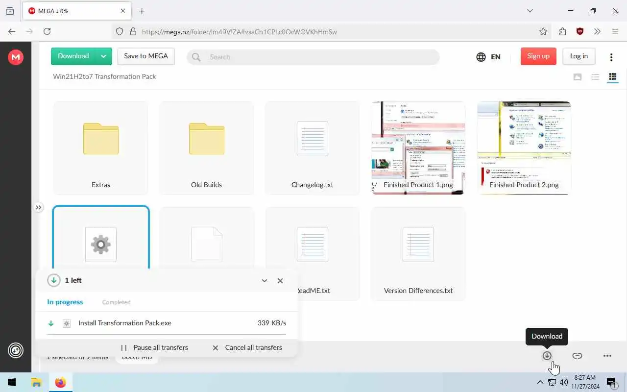Open the Firefox extensions puzzle icon
The image size is (627, 392).
(x=562, y=31)
